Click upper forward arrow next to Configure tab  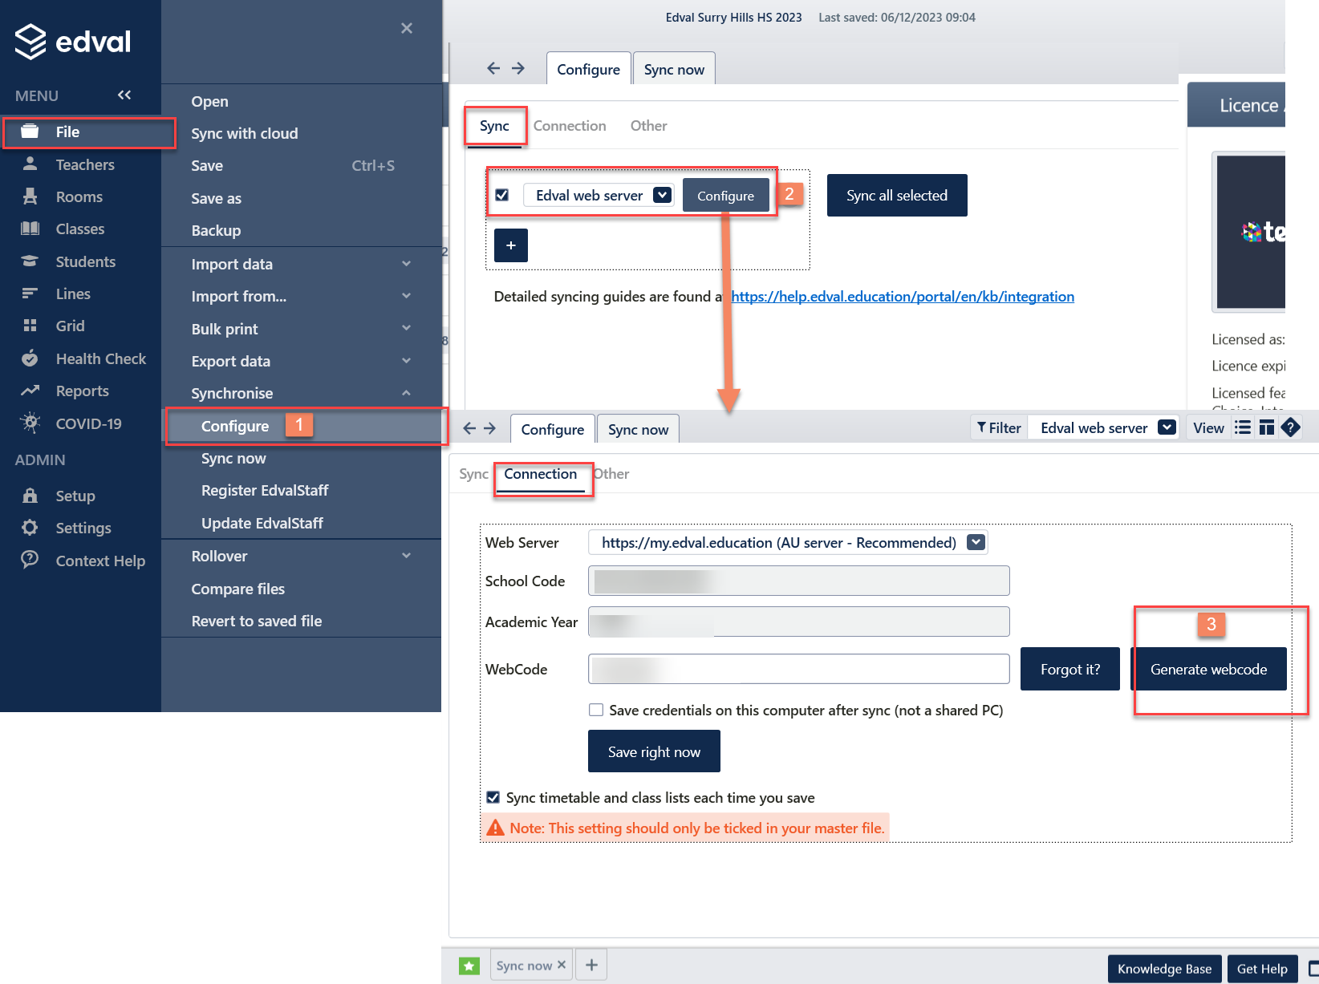point(518,69)
